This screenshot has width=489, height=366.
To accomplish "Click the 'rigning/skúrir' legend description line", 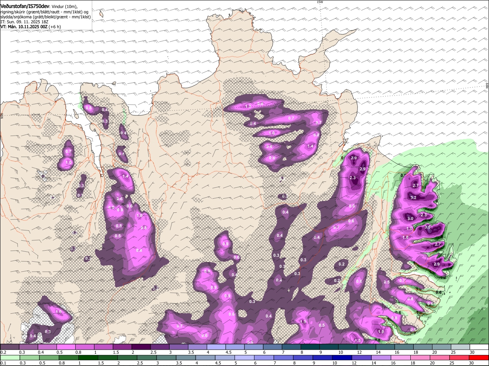I will tap(44, 12).
